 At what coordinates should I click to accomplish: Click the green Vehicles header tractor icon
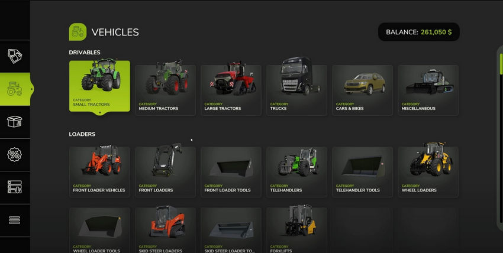[x=78, y=32]
